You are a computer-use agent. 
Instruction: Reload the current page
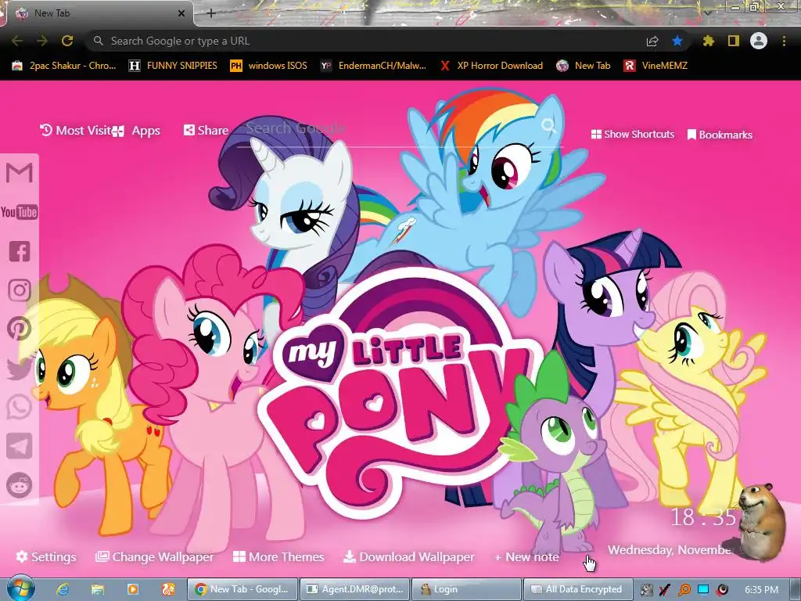67,41
